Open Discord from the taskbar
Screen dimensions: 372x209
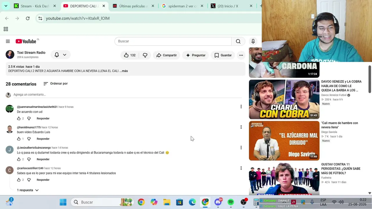[x=218, y=202]
